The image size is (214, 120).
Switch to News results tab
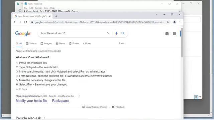(x=60, y=44)
